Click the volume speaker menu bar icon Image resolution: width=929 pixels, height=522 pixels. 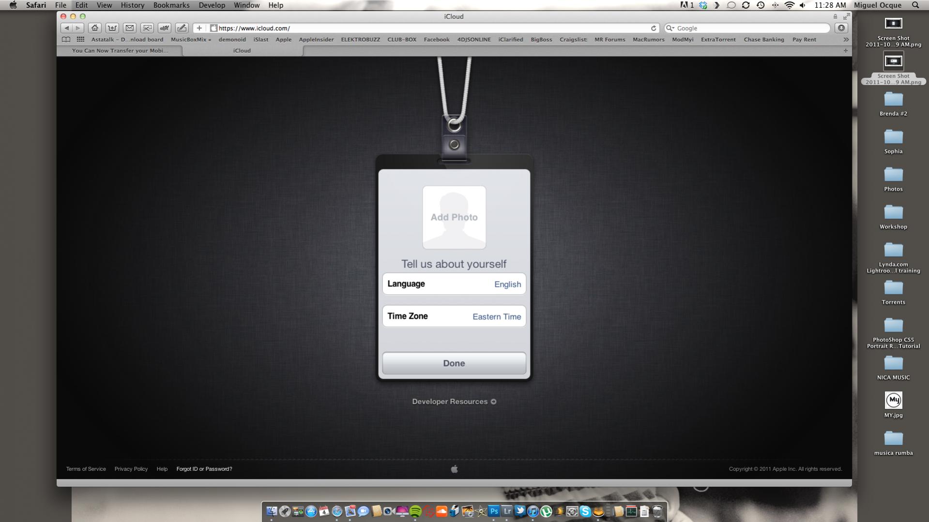click(x=803, y=5)
